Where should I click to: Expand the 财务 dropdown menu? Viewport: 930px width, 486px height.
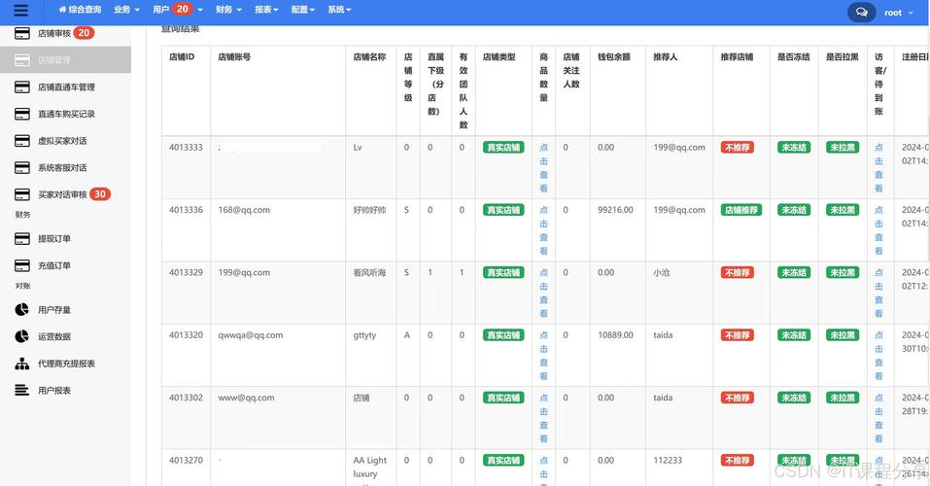(228, 10)
